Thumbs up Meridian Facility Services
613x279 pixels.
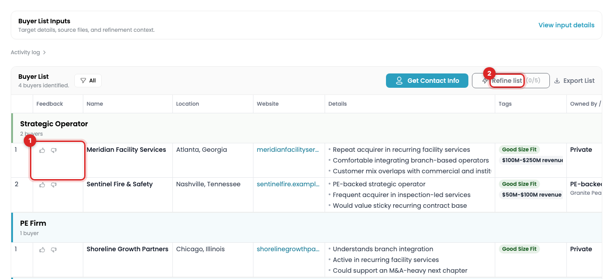pyautogui.click(x=42, y=150)
